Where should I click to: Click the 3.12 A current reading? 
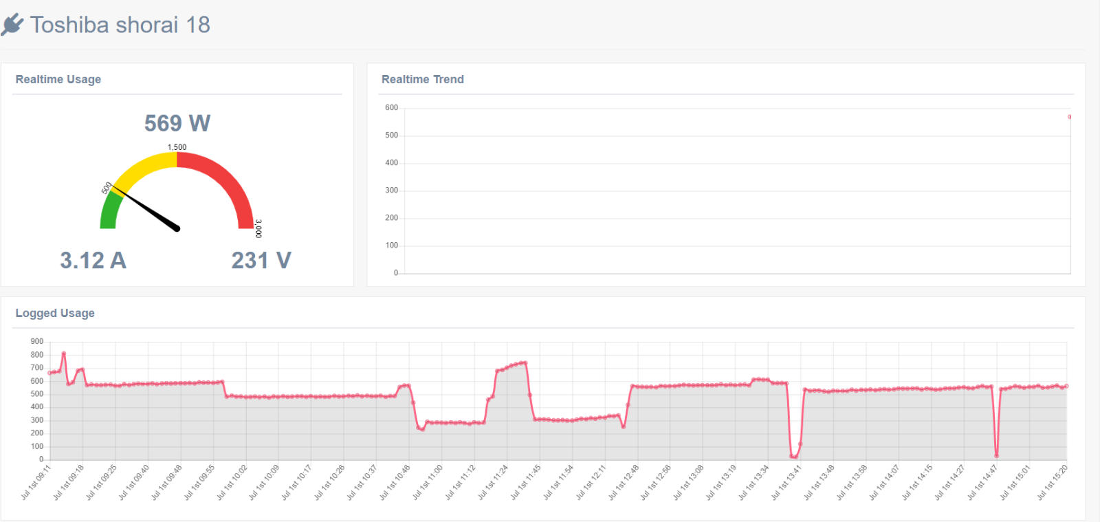pos(93,261)
